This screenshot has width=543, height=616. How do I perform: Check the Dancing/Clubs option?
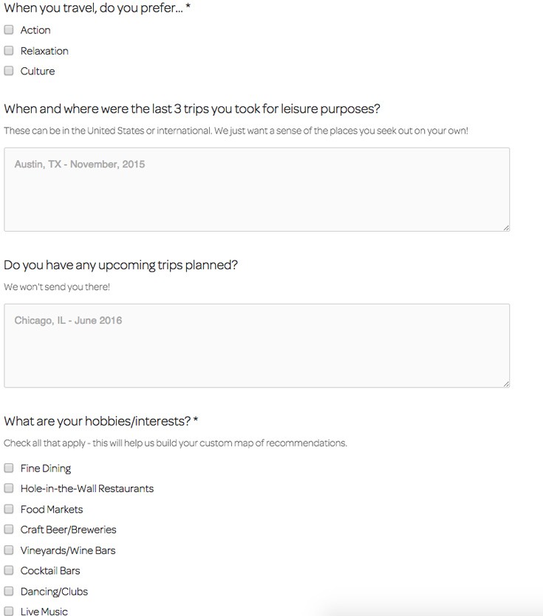pos(9,591)
